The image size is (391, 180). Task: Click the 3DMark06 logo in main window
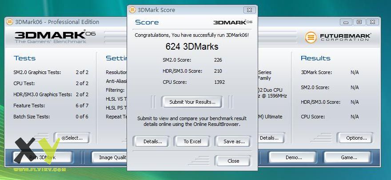tap(55, 37)
